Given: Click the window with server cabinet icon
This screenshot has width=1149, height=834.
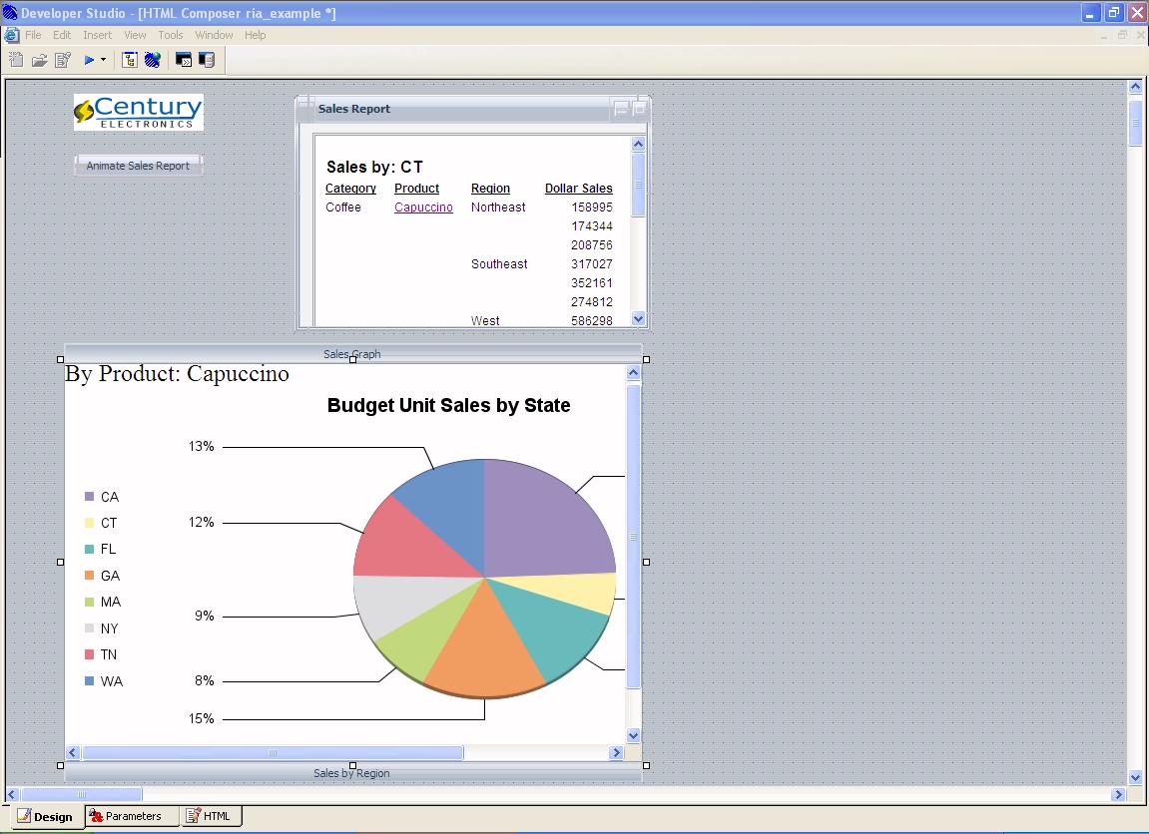Looking at the screenshot, I should (x=207, y=60).
